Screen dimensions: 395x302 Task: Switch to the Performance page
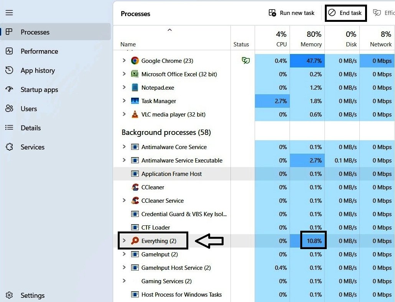[56, 51]
